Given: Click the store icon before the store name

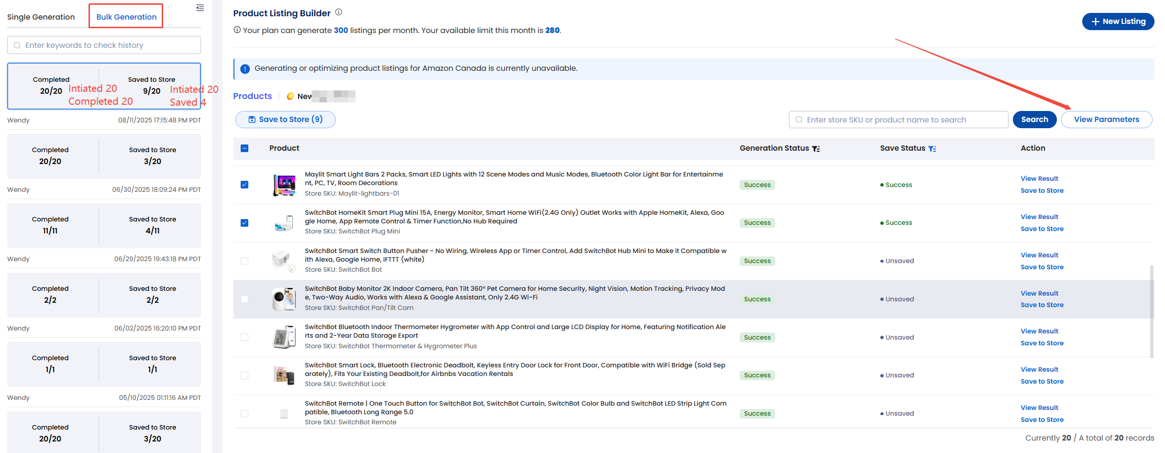Looking at the screenshot, I should pos(290,96).
